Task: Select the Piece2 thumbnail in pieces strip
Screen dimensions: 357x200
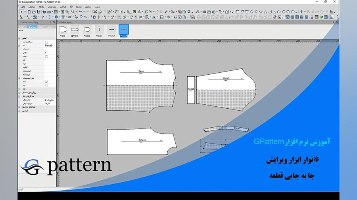Action: [x=87, y=31]
